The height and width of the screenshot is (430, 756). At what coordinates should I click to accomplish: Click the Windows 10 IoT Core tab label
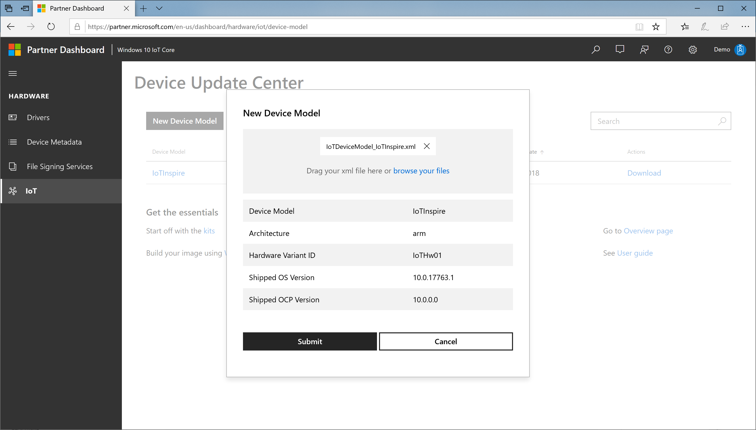[x=146, y=50]
